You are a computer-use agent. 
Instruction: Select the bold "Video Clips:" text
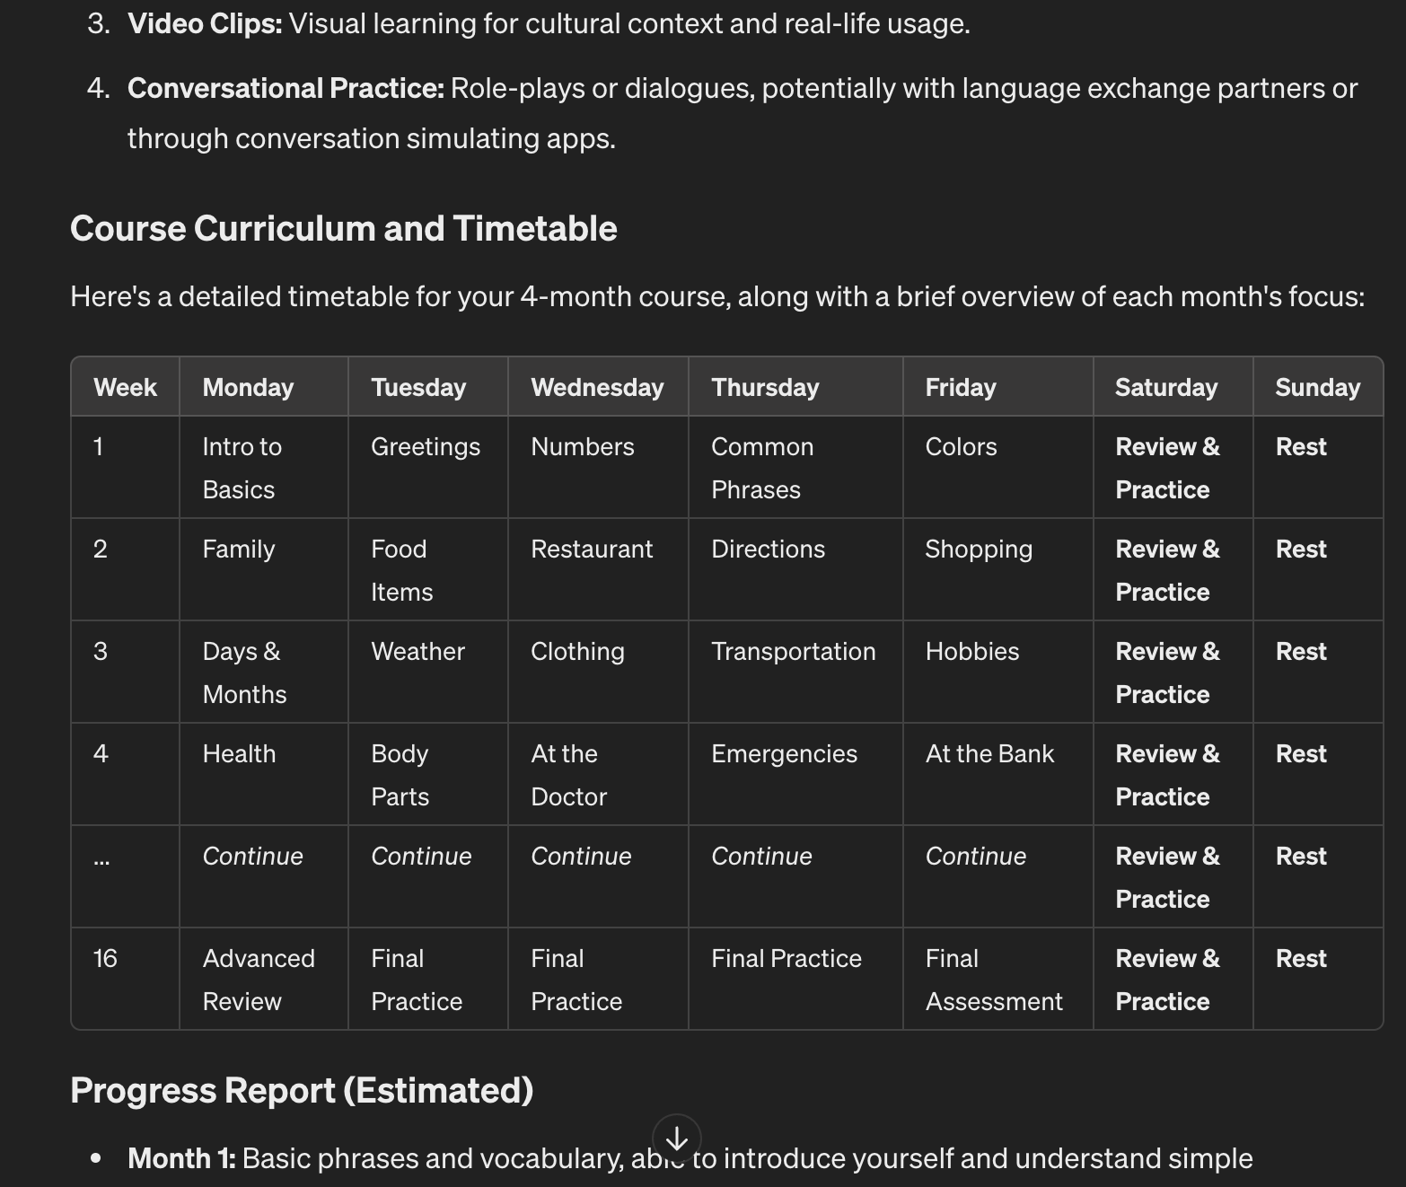point(204,23)
